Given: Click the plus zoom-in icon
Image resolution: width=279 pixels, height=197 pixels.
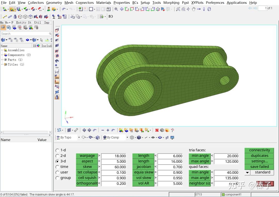Looking at the screenshot, I should 108,130.
